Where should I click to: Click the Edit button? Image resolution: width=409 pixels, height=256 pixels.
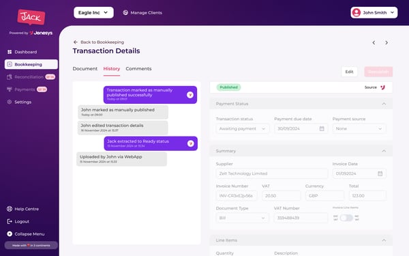pos(349,72)
